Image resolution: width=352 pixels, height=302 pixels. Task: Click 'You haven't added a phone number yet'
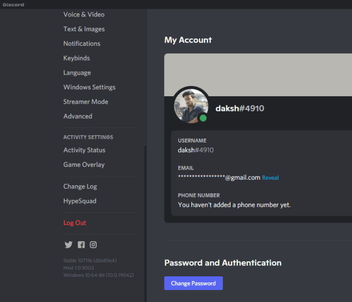pyautogui.click(x=234, y=205)
